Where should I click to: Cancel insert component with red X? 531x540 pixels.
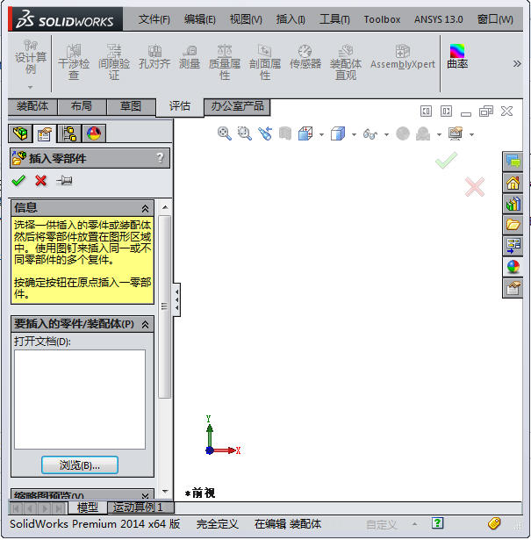(x=40, y=181)
